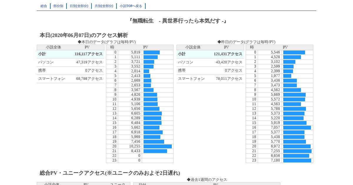Open the 総合 navigation link
353x185 pixels.
44,6
